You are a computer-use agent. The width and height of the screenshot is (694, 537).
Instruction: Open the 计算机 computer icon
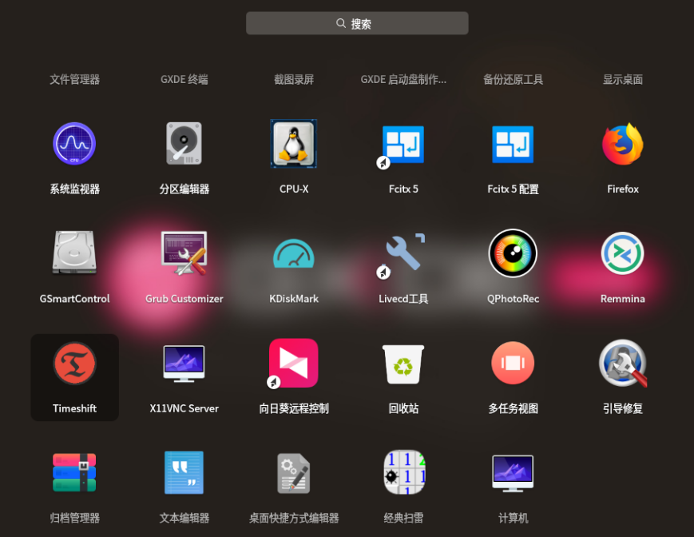[x=513, y=473]
